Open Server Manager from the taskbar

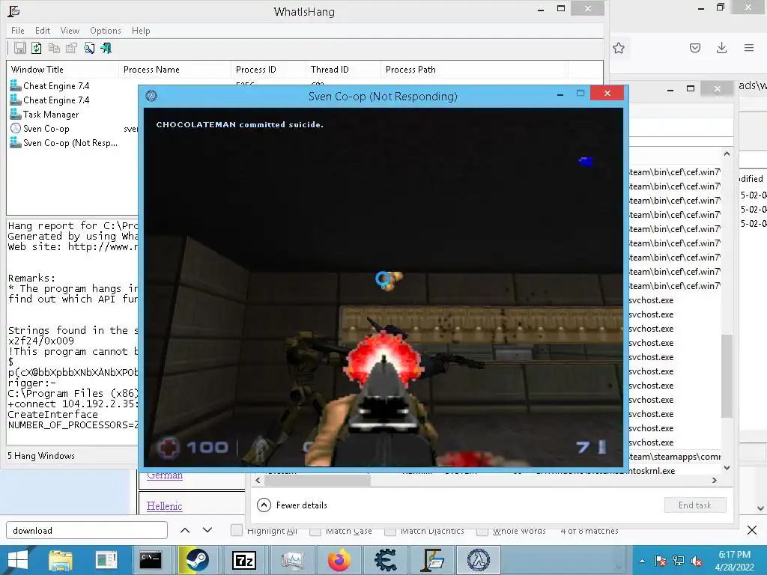coord(106,560)
